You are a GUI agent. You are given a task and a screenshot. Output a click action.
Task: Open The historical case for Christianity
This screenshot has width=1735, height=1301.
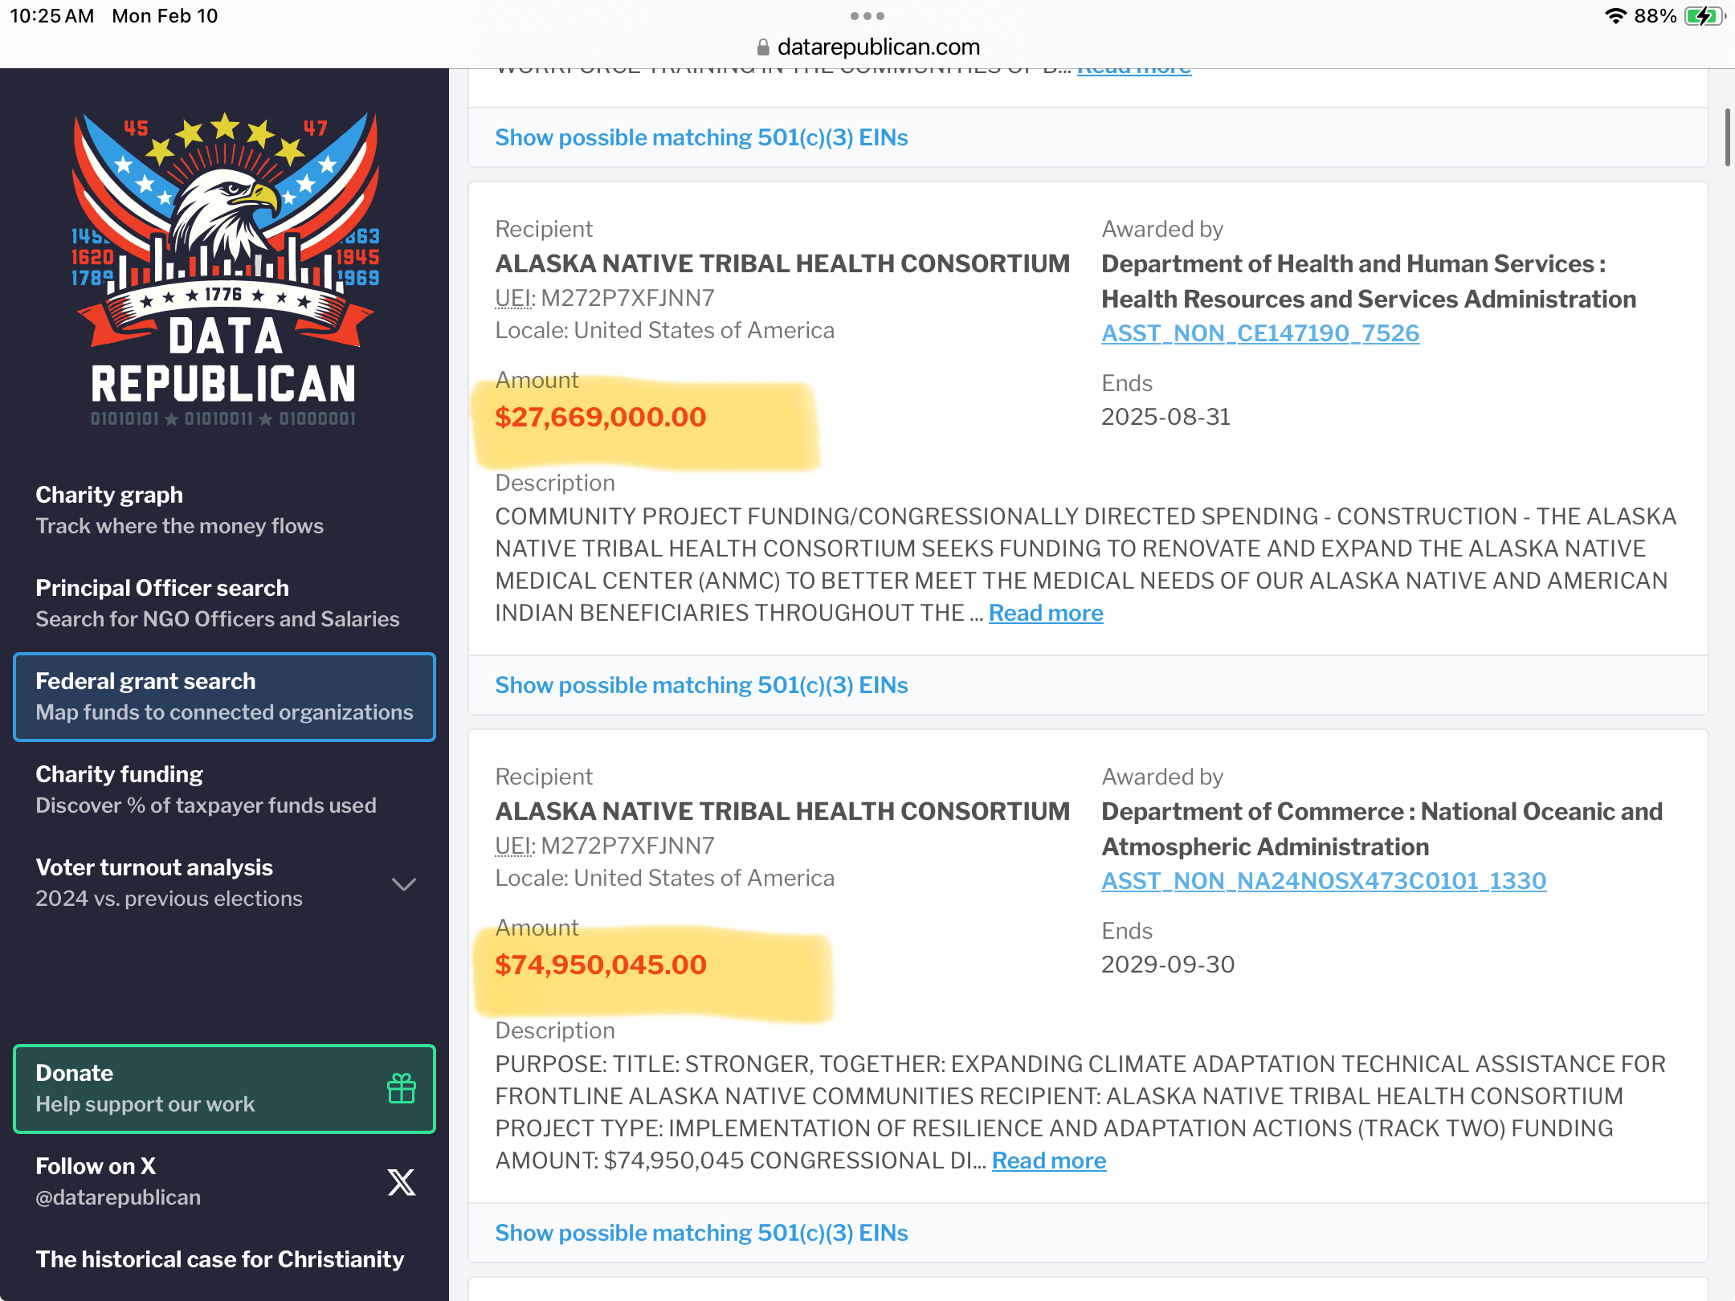coord(220,1258)
